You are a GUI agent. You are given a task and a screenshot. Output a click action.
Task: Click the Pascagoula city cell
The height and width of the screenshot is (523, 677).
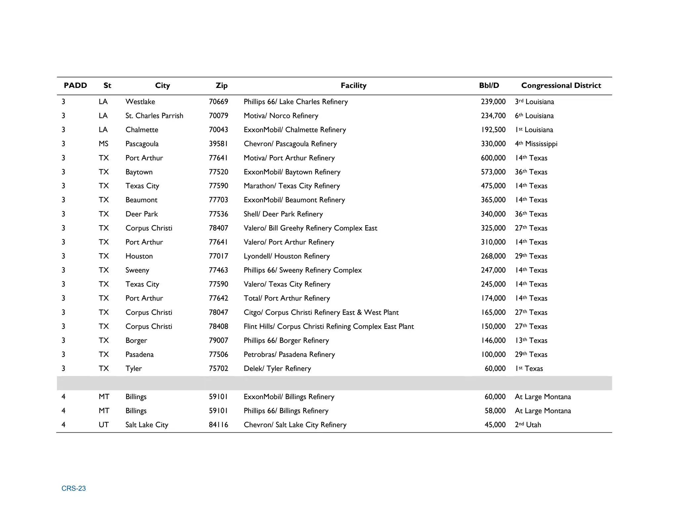click(x=142, y=144)
